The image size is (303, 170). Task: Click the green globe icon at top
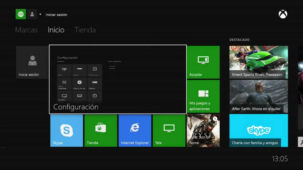(21, 14)
